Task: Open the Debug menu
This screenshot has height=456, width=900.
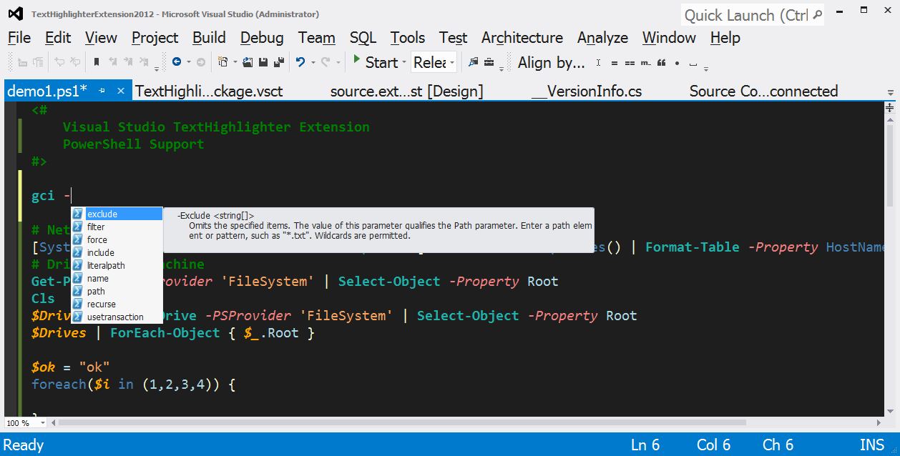Action: coord(262,37)
